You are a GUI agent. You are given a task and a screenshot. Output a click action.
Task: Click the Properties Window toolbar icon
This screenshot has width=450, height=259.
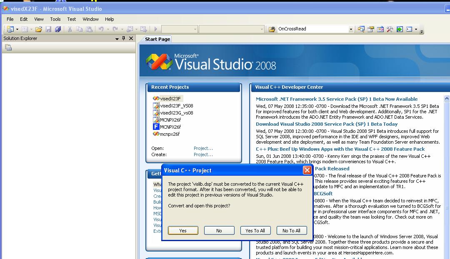coord(370,29)
